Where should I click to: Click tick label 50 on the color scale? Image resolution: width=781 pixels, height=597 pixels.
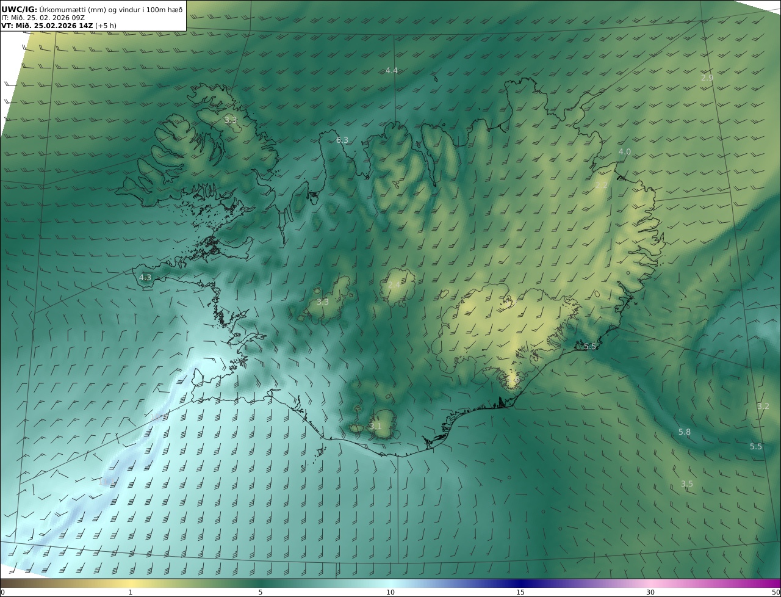[776, 592]
